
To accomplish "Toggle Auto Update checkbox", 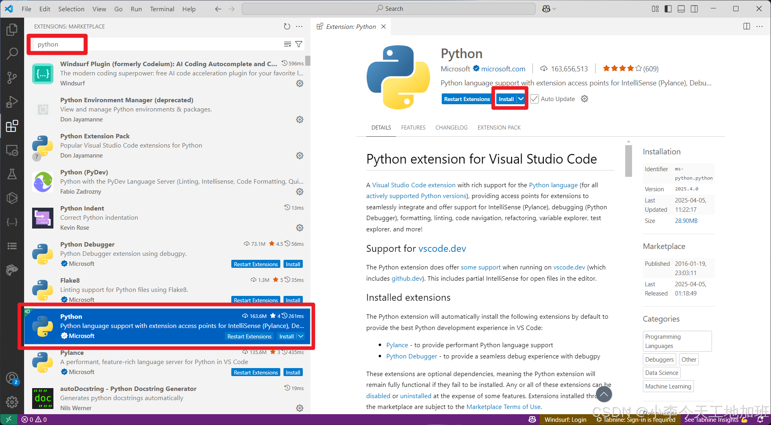I will click(x=534, y=99).
